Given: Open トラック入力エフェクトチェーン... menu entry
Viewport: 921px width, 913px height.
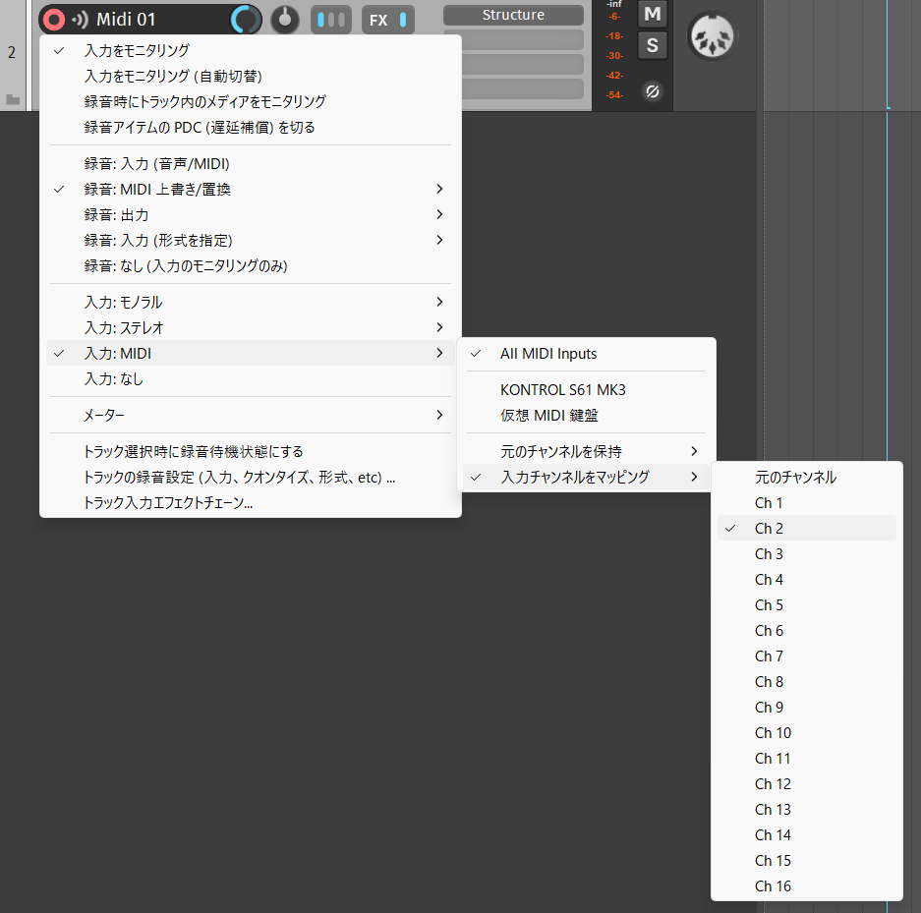Looking at the screenshot, I should point(168,502).
